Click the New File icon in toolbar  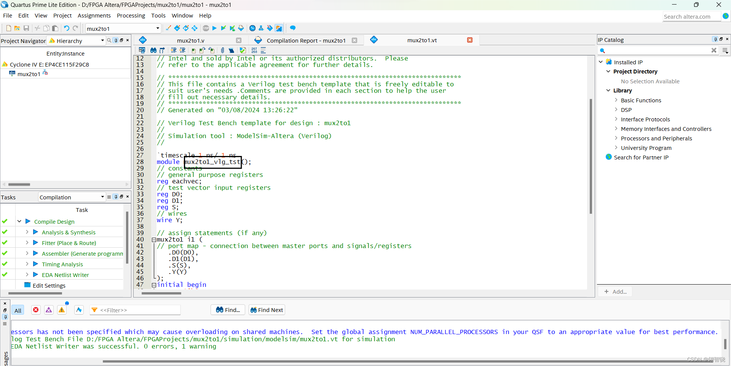[8, 28]
